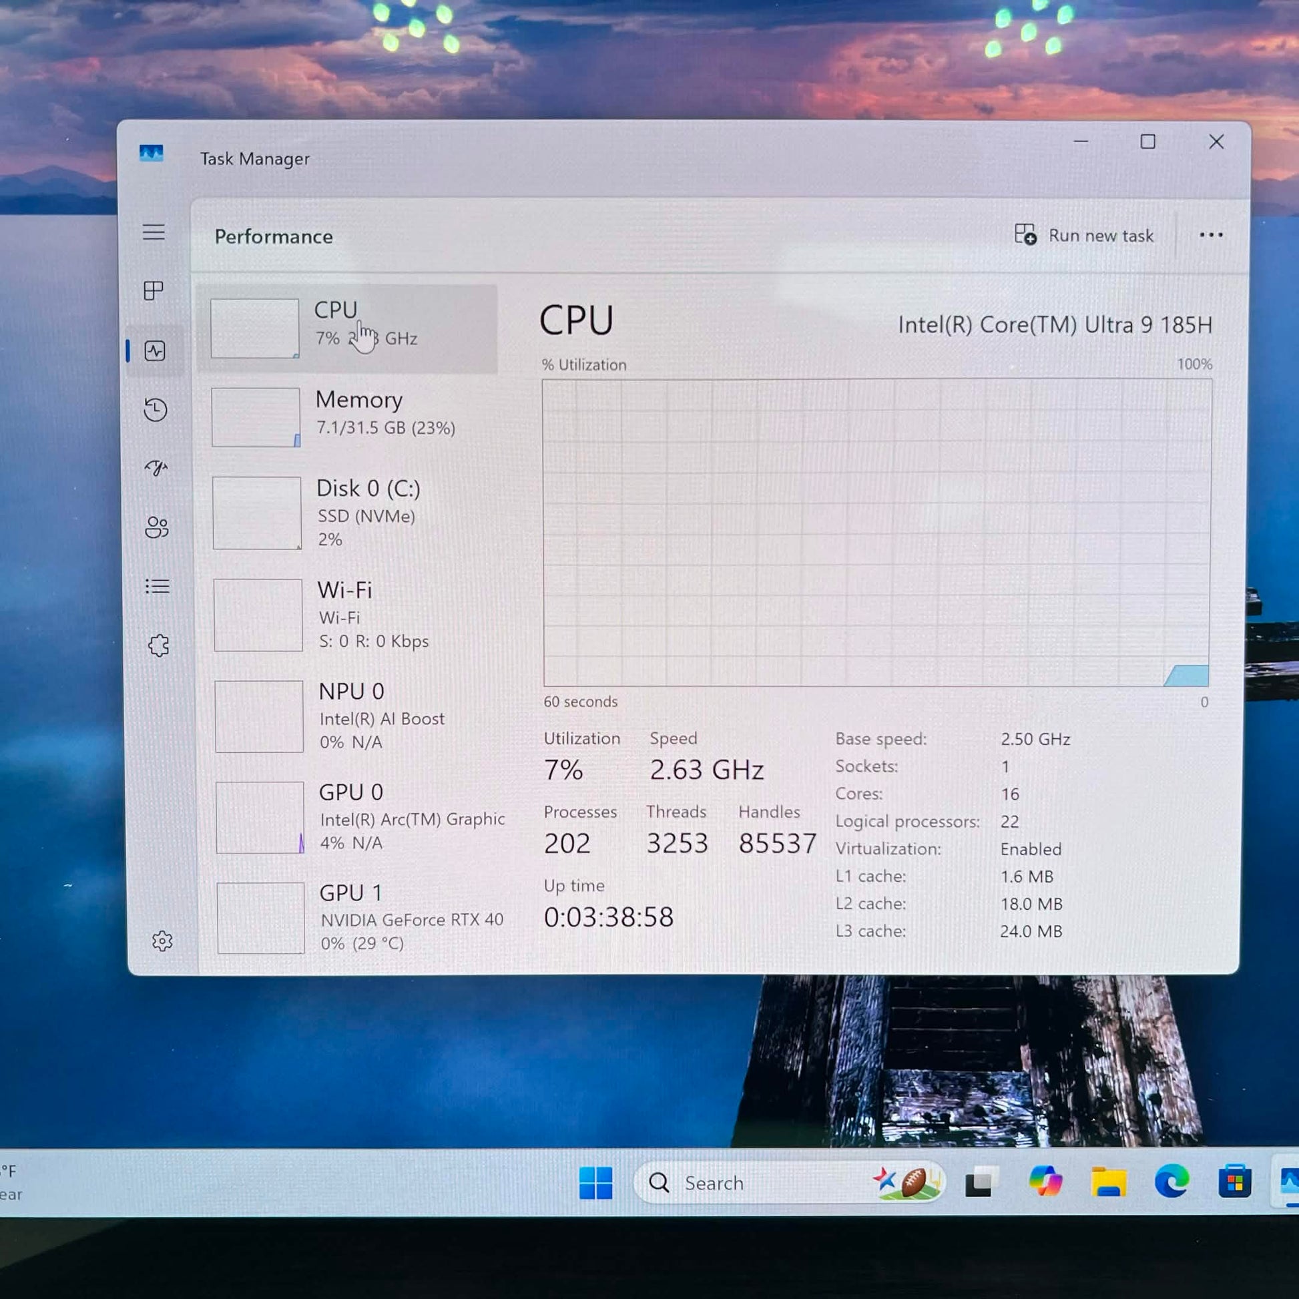Click the Base speed value 2.50 GHz

[1035, 739]
